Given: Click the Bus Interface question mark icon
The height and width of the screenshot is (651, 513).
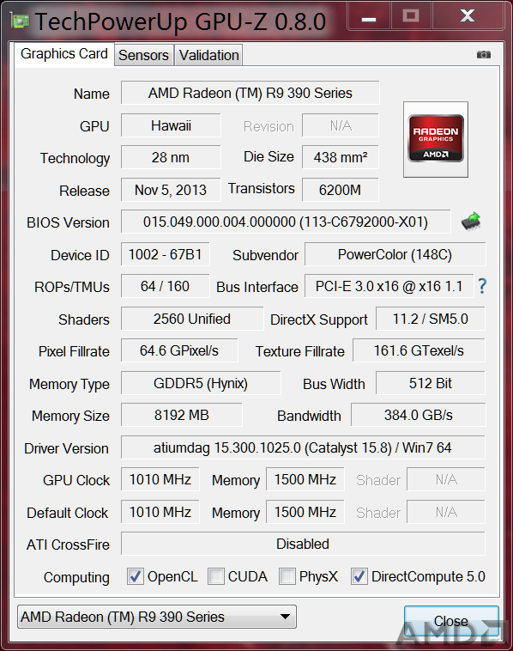Looking at the screenshot, I should pos(482,286).
